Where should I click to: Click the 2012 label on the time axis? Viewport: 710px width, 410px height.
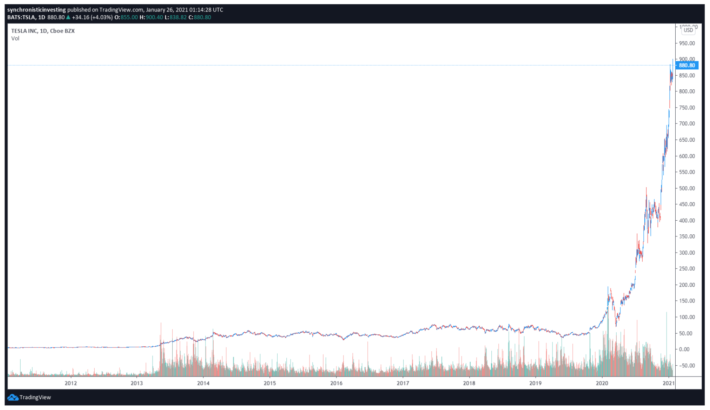[71, 383]
